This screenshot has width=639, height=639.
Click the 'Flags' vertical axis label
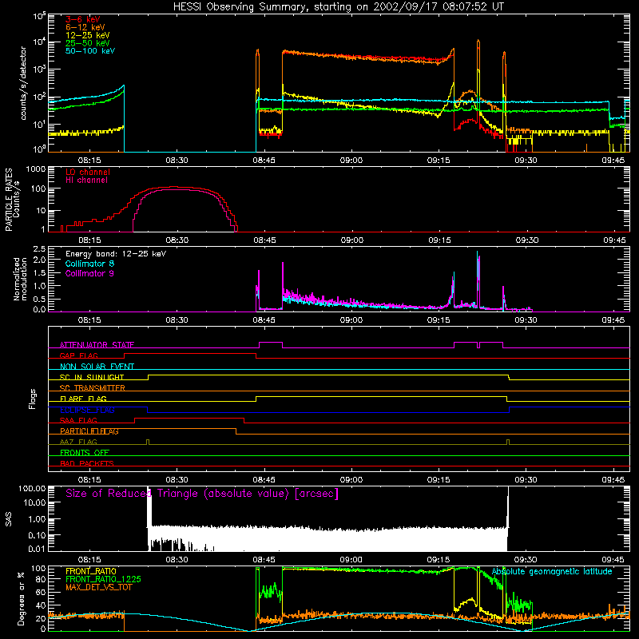click(x=33, y=399)
